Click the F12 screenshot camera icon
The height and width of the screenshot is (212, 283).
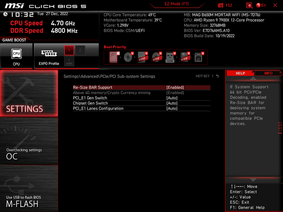(x=220, y=5)
